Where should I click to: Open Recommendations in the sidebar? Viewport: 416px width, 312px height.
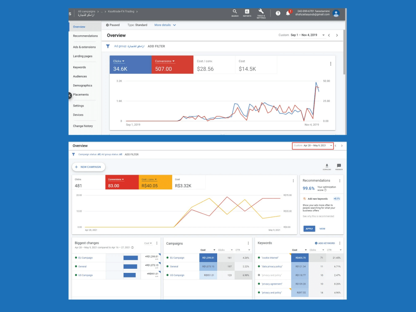click(85, 36)
